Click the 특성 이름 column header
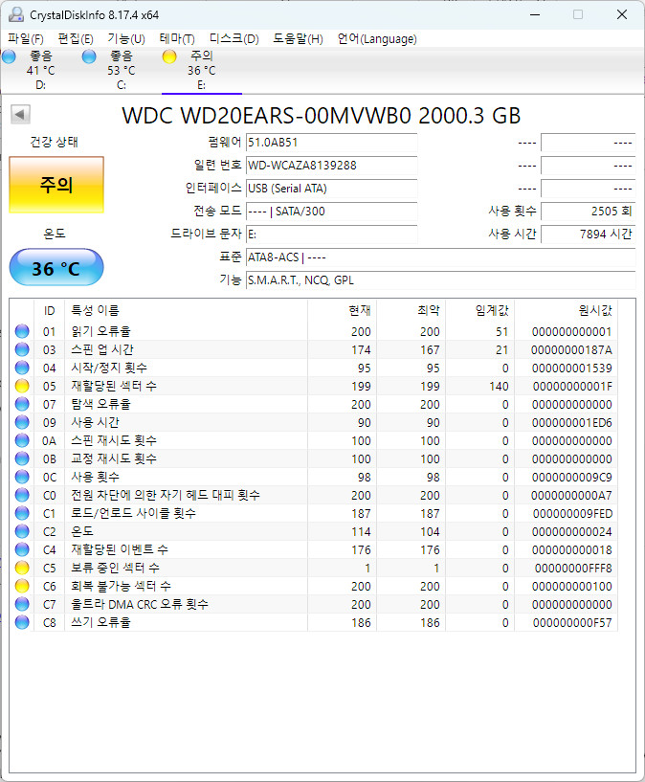The width and height of the screenshot is (645, 782). coord(186,311)
